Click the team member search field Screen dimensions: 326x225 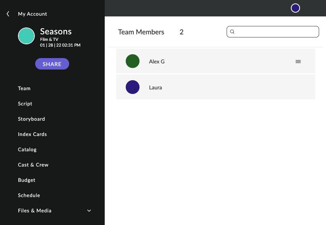click(x=273, y=32)
